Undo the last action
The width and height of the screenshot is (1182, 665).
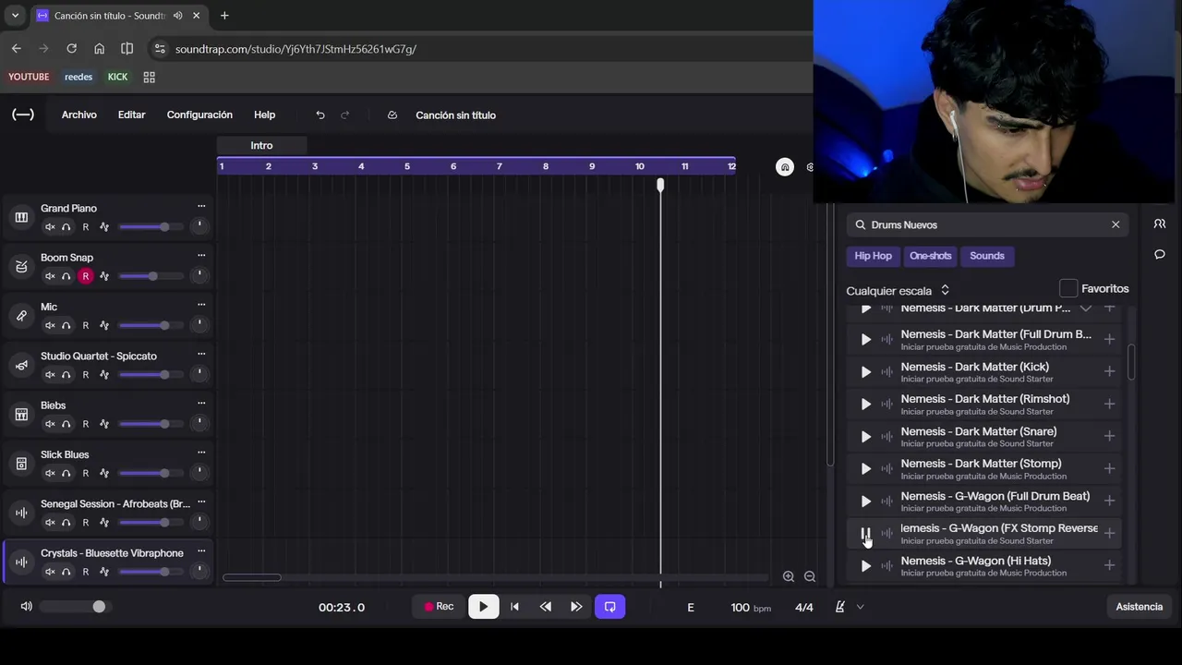pos(320,115)
